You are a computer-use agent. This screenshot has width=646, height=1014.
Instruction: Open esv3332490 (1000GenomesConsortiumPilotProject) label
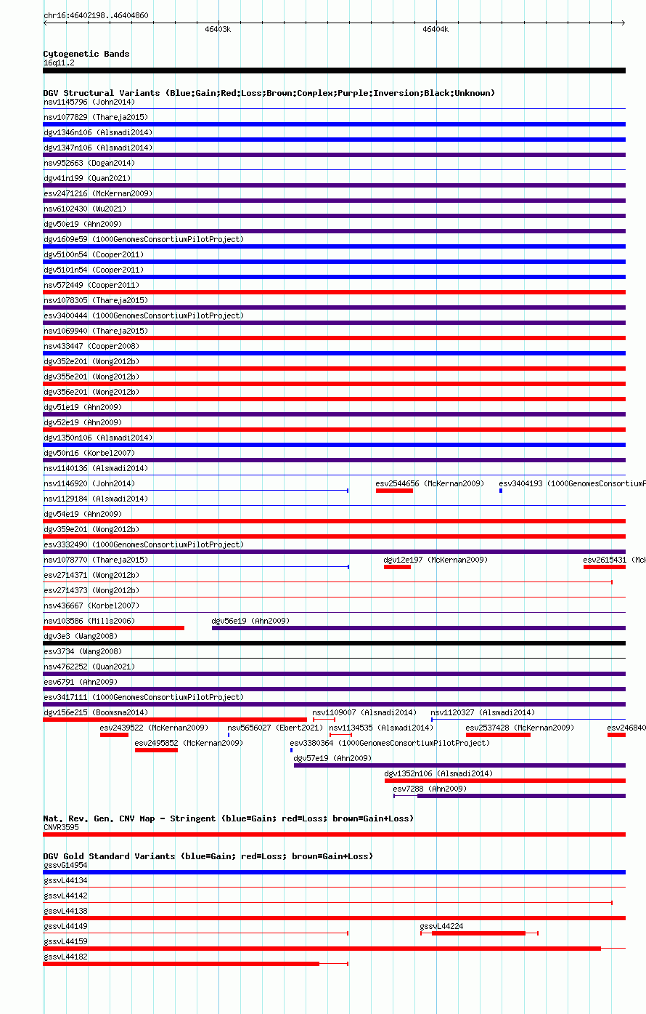pos(144,544)
